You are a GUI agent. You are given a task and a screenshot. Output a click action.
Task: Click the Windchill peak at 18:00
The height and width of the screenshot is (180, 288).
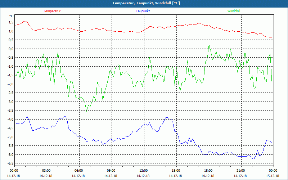pos(209,45)
